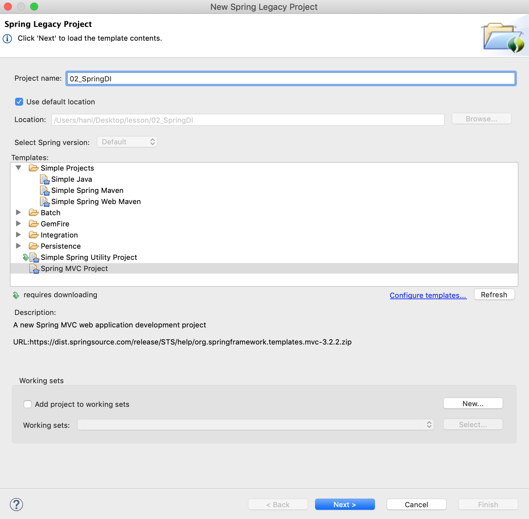This screenshot has width=529, height=519.
Task: Click the Simple Spring Web Maven icon
Action: coord(44,202)
